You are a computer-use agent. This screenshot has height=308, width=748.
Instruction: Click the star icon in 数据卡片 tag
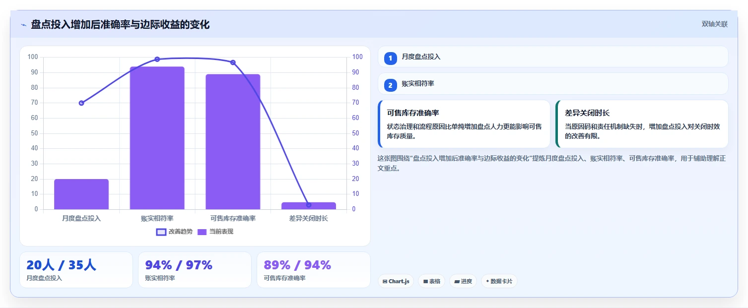tap(487, 281)
